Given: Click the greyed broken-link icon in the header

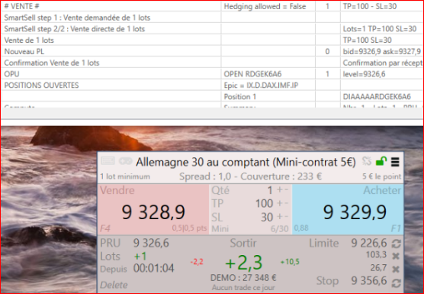Looking at the screenshot, I should [x=367, y=161].
